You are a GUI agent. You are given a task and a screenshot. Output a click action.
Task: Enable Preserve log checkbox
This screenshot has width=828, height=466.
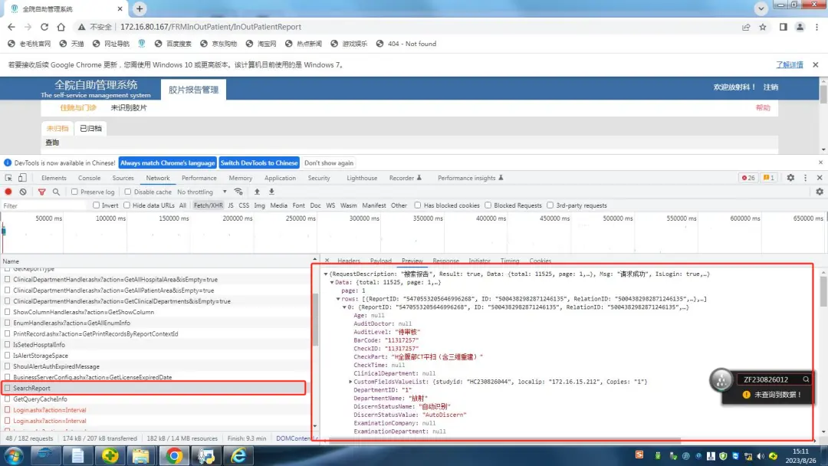pyautogui.click(x=74, y=192)
